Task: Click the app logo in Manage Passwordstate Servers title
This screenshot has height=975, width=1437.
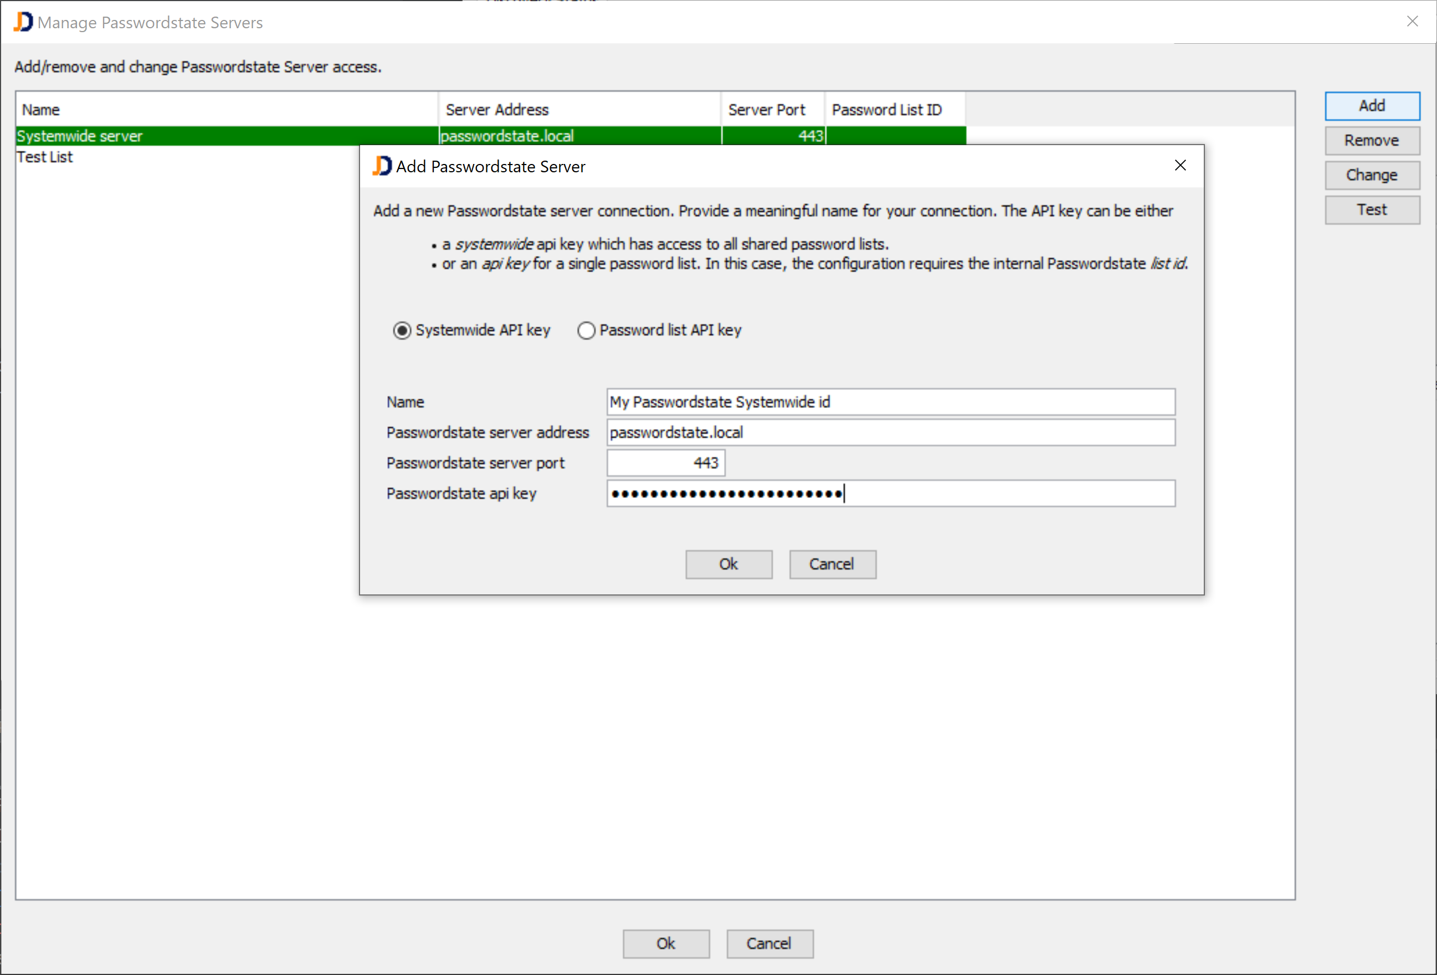Action: tap(23, 22)
